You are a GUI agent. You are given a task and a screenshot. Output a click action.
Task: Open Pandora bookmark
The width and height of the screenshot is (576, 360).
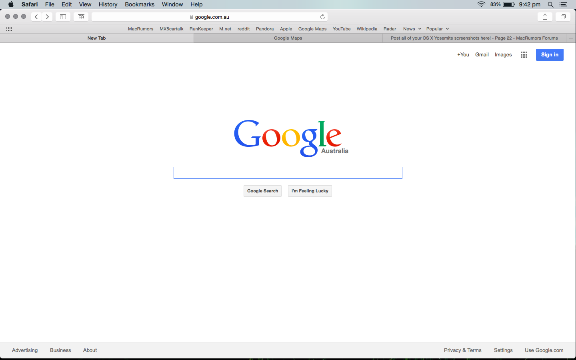[265, 29]
